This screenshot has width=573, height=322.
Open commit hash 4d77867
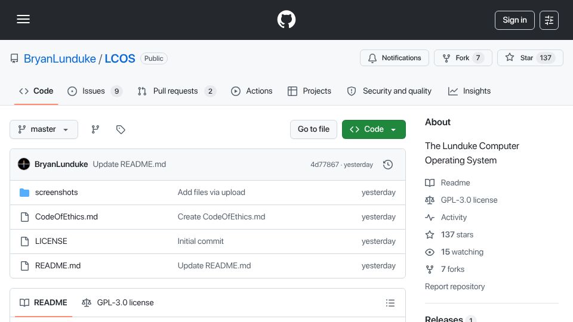point(325,165)
